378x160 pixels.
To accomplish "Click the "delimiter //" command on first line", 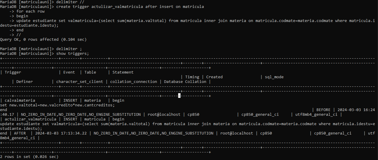I will (x=70, y=2).
